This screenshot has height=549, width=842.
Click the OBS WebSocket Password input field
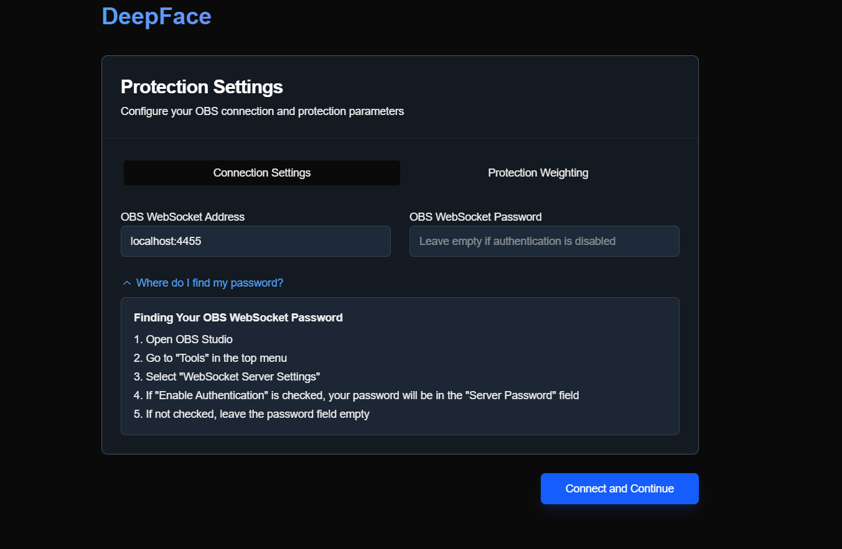click(544, 241)
